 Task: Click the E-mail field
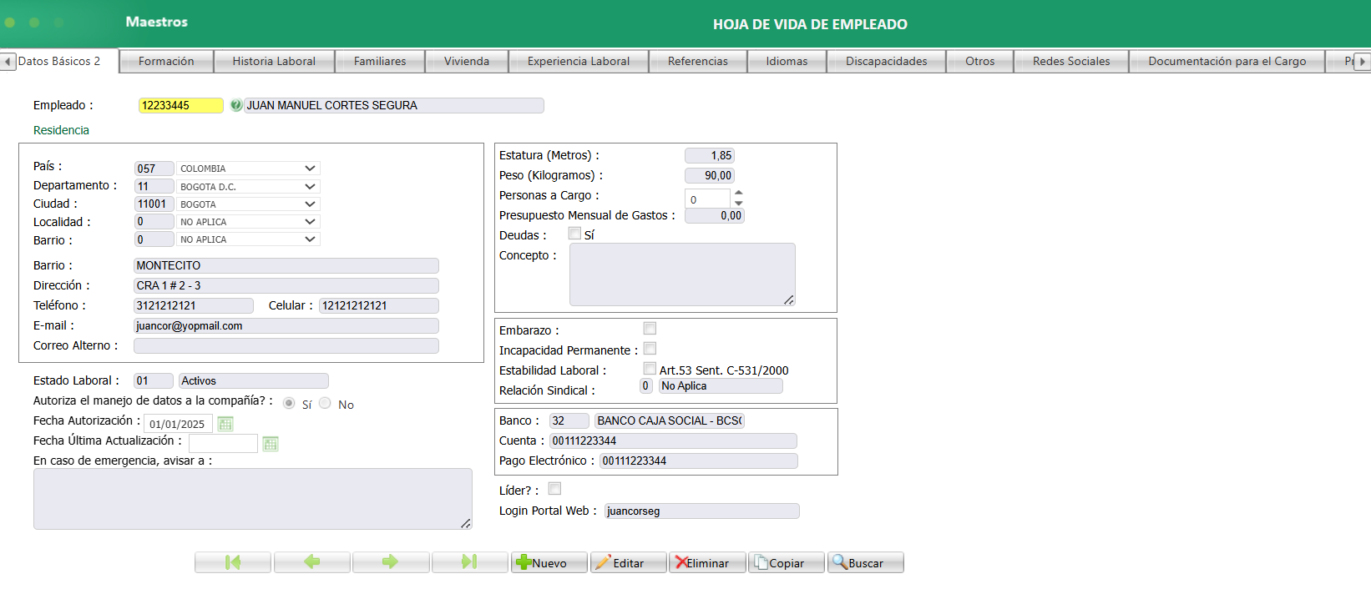click(x=286, y=325)
